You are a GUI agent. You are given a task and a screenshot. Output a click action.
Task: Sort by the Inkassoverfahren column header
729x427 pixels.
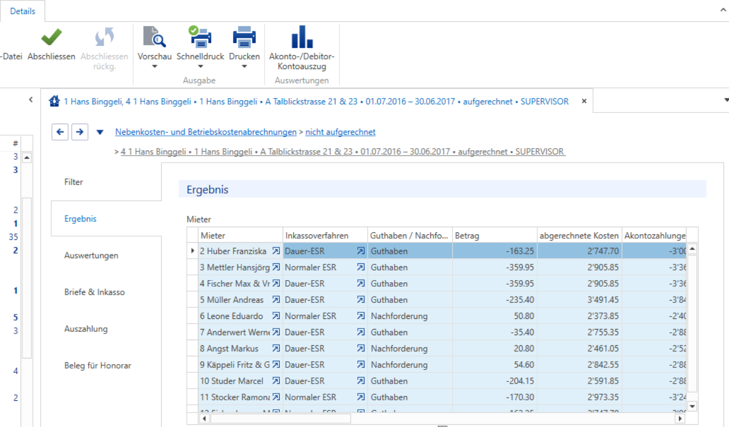(x=325, y=235)
